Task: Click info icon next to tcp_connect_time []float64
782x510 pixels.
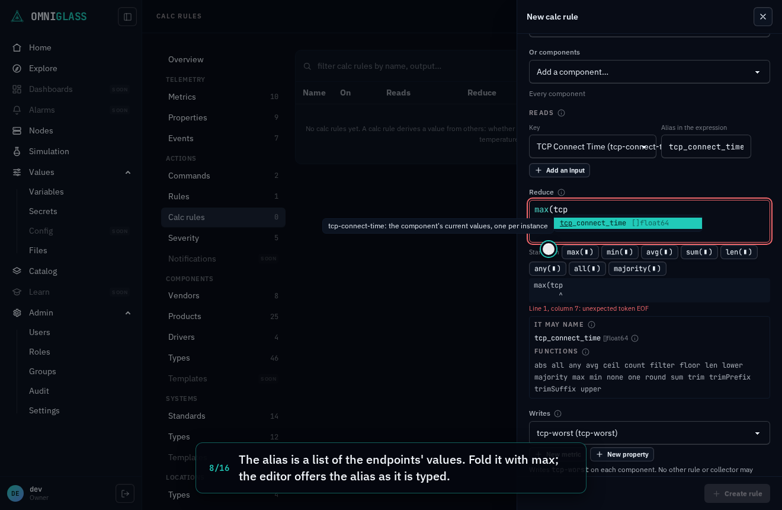Action: point(634,338)
